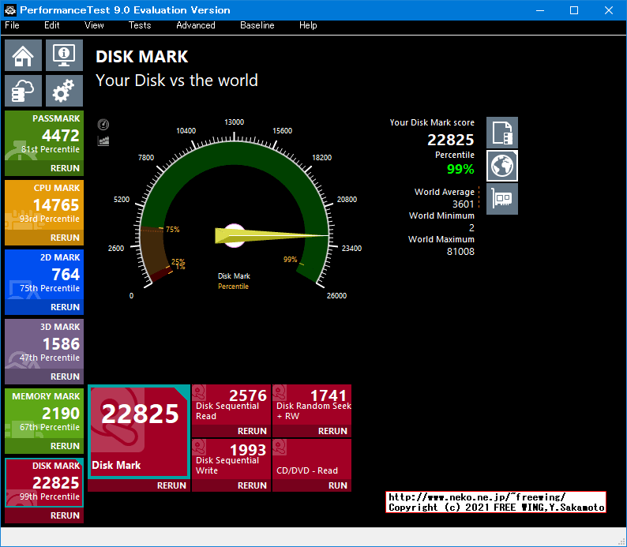Open the world globe comparison icon

502,166
